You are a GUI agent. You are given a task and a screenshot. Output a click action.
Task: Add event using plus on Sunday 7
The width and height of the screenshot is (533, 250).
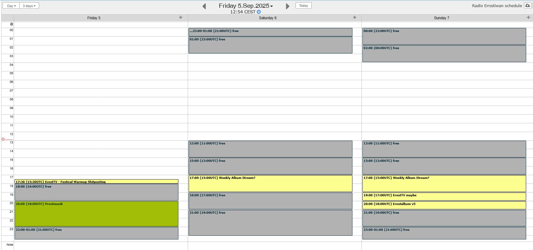pyautogui.click(x=528, y=17)
